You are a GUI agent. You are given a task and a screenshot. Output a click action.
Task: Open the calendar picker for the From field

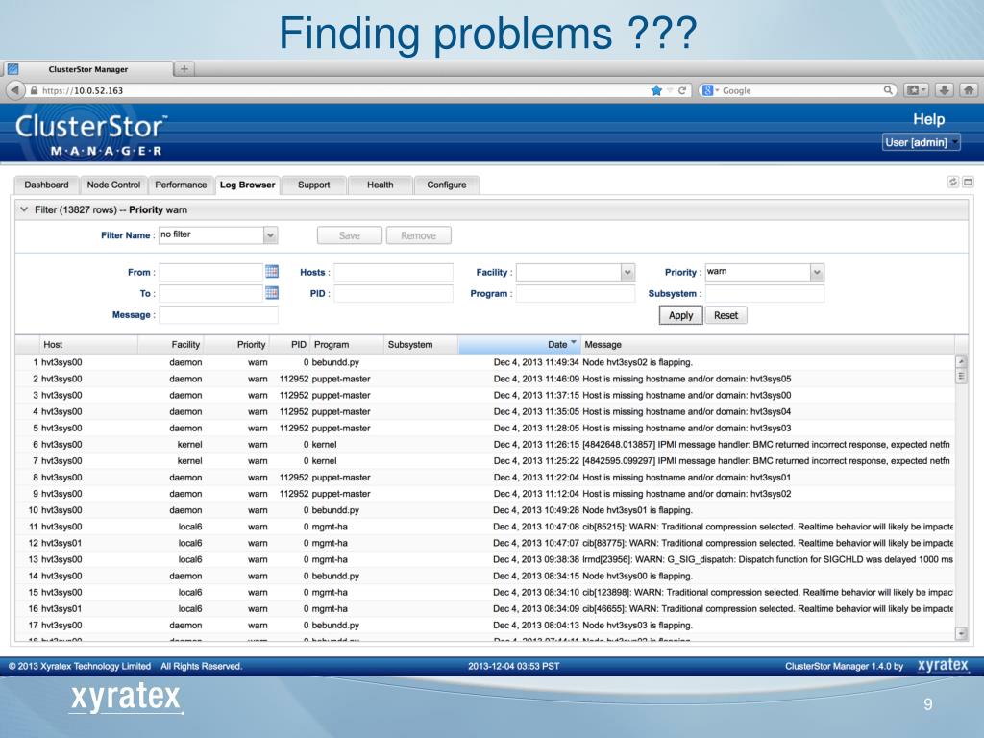click(x=272, y=272)
